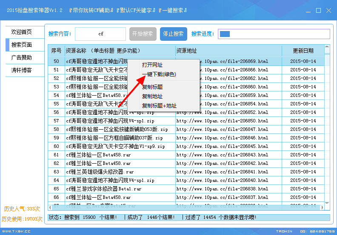Choose 复制标题+地址 in context menu

tap(159, 106)
